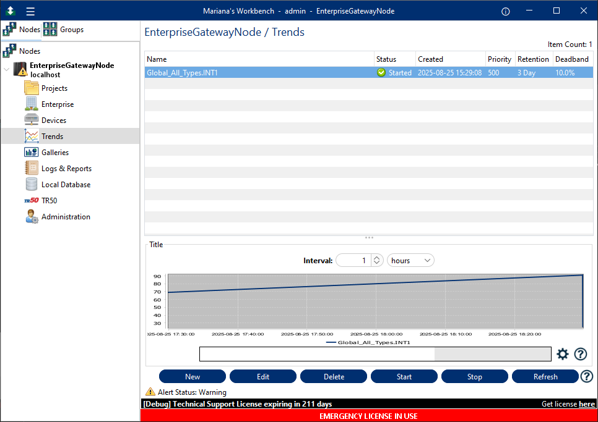Open the Administration node
Screen dimensions: 598x422
[66, 217]
